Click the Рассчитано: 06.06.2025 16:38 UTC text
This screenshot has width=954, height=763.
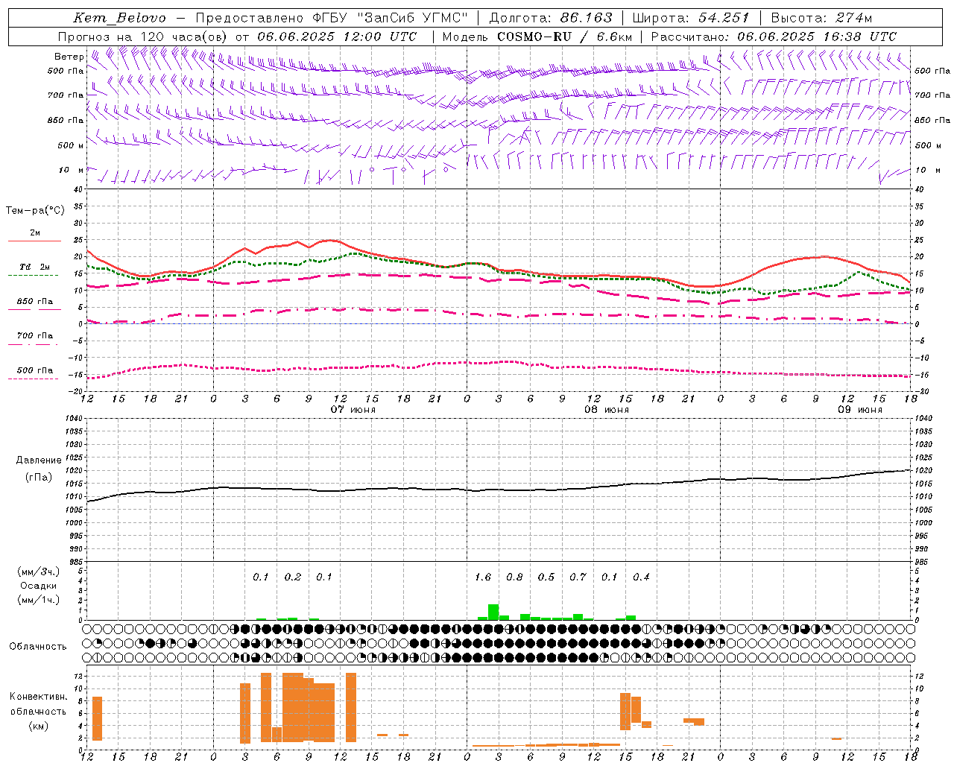coord(774,37)
